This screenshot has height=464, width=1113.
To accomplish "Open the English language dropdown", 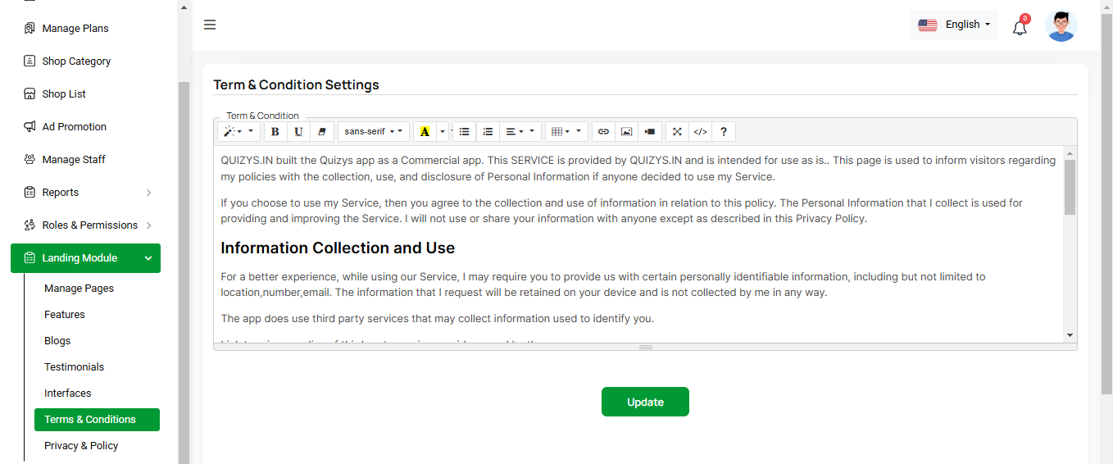I will tap(954, 25).
